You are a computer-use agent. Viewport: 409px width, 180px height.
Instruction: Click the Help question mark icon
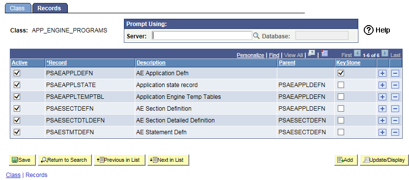pos(369,30)
